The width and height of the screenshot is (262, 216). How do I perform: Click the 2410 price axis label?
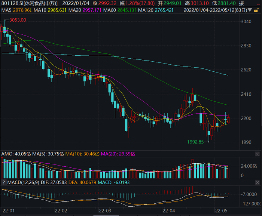(x=246, y=94)
